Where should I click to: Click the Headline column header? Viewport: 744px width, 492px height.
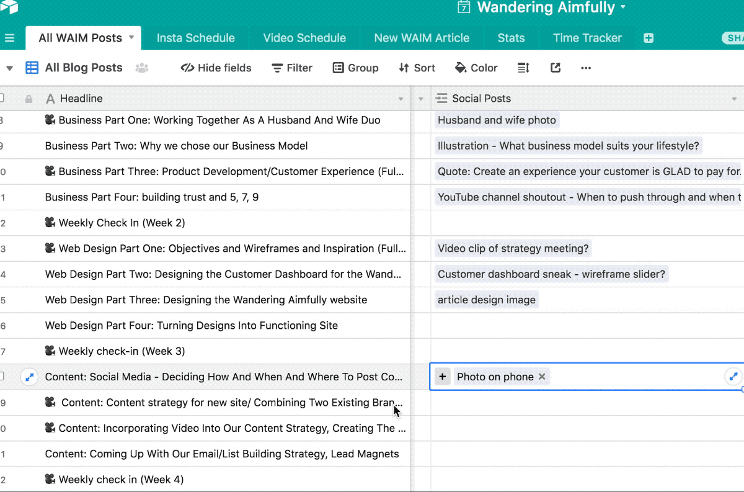[223, 99]
